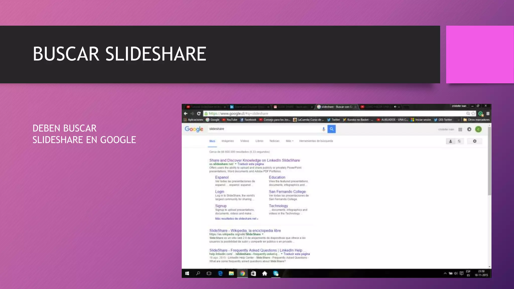Open Share and Discover Knowledge on LinkedIn SlideShare
Image resolution: width=514 pixels, height=289 pixels.
[254, 160]
